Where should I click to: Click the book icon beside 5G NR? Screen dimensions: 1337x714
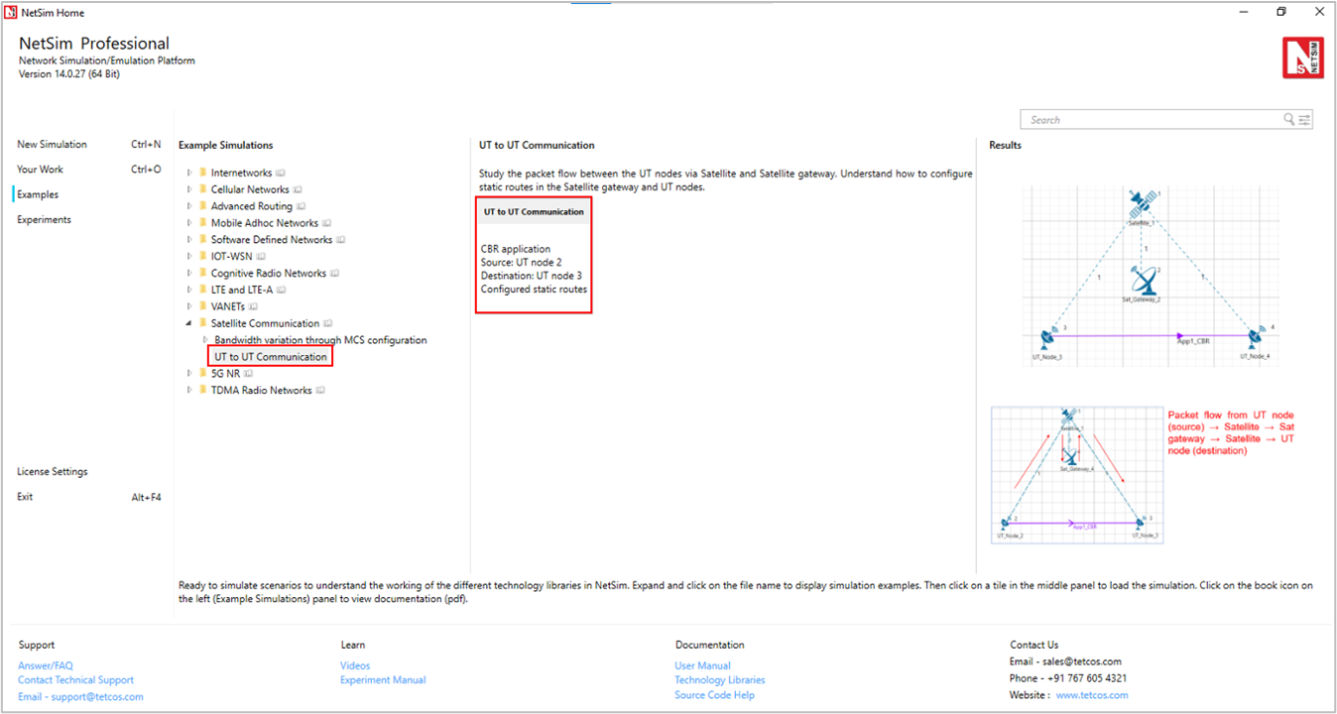248,374
